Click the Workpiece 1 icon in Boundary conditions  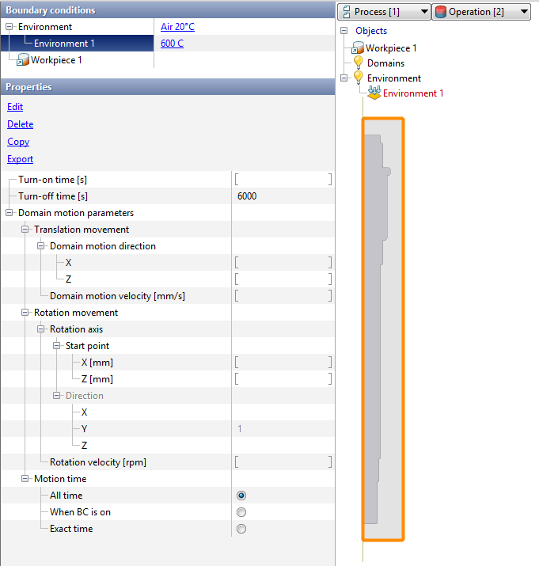pyautogui.click(x=23, y=60)
